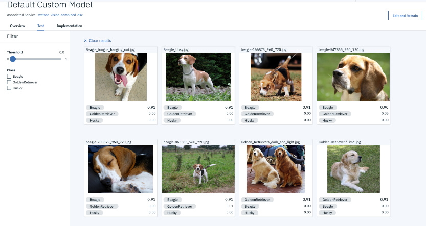Viewport: 426px width, 226px height.
Task: Open the Beagle_Upsy.jpg image thumbnail
Action: (198, 77)
